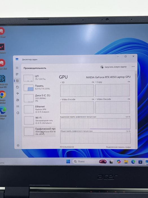Click the Wi-Fi mini graph thumbnail
The height and width of the screenshot is (198, 148).
29,120
